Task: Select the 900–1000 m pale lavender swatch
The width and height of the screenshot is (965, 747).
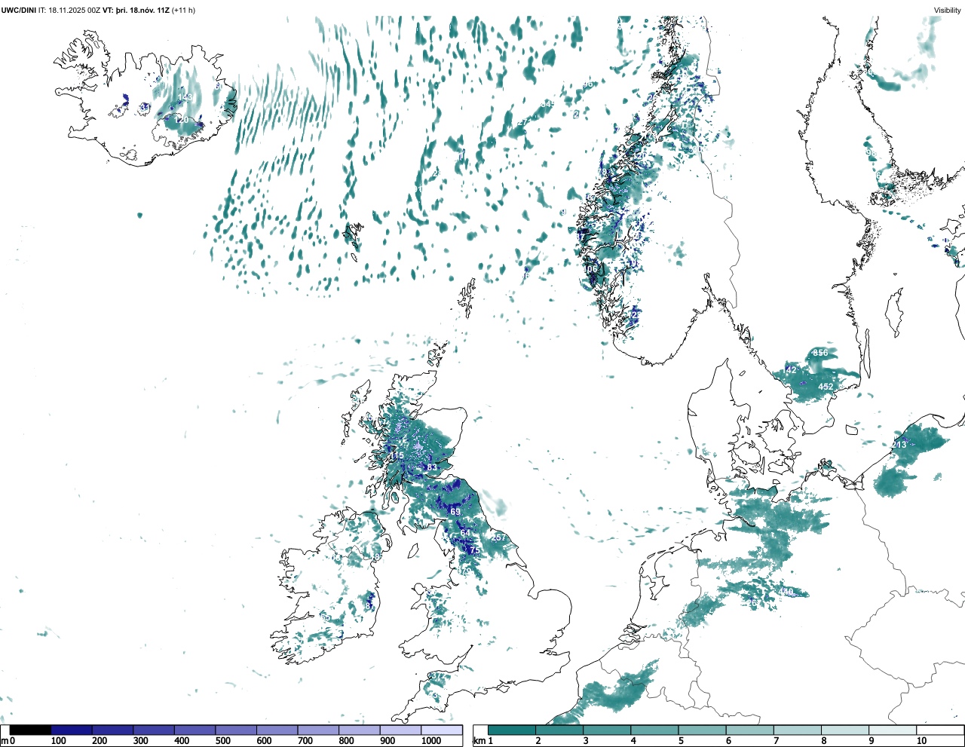Action: click(x=400, y=730)
